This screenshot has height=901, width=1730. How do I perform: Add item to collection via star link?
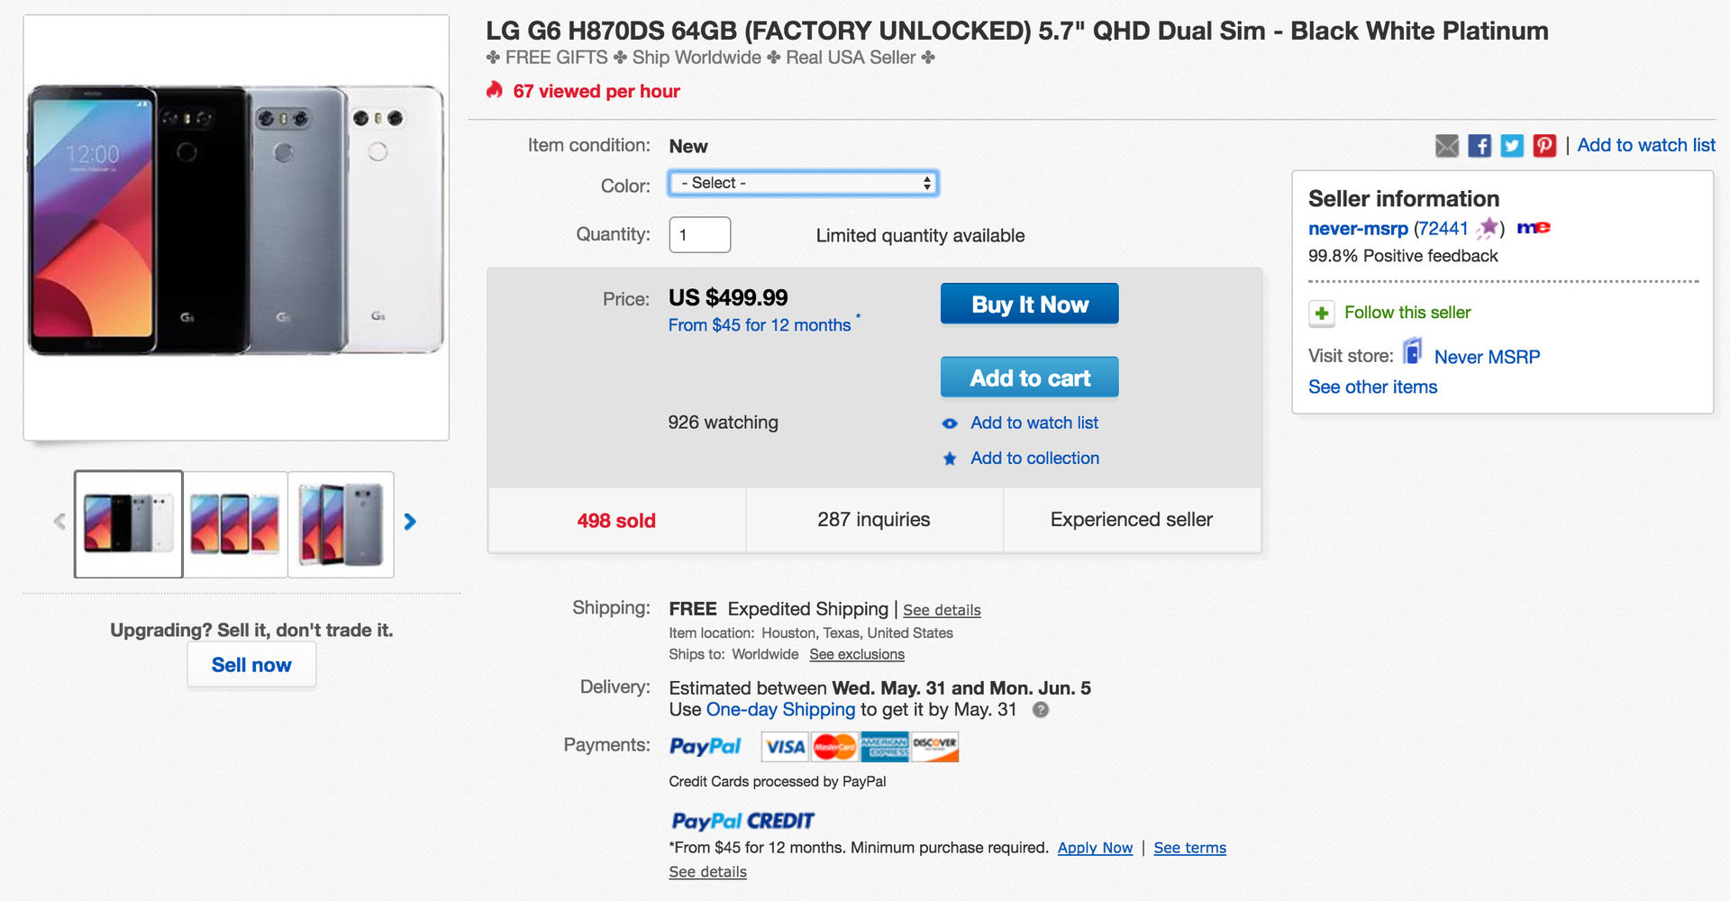[1034, 459]
